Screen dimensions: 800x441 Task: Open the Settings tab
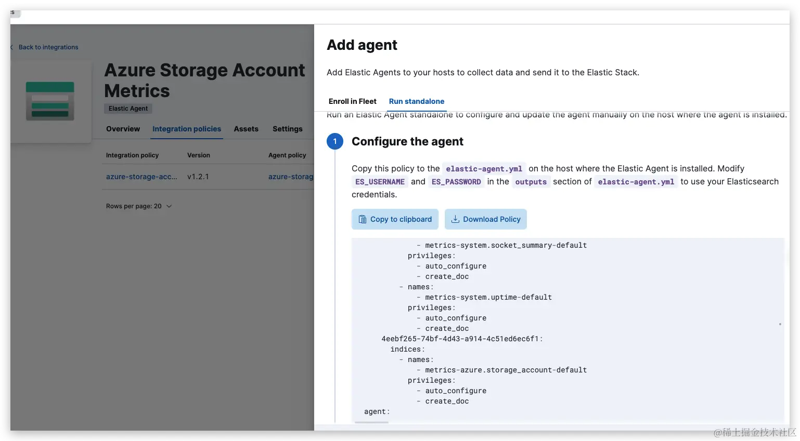pyautogui.click(x=287, y=129)
